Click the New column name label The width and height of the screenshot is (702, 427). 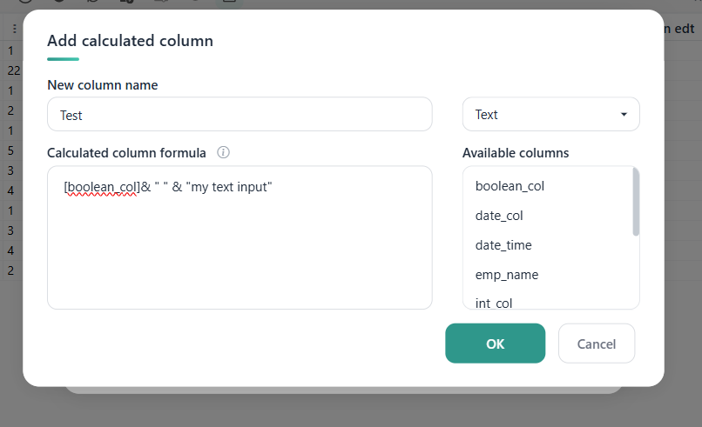click(x=103, y=85)
